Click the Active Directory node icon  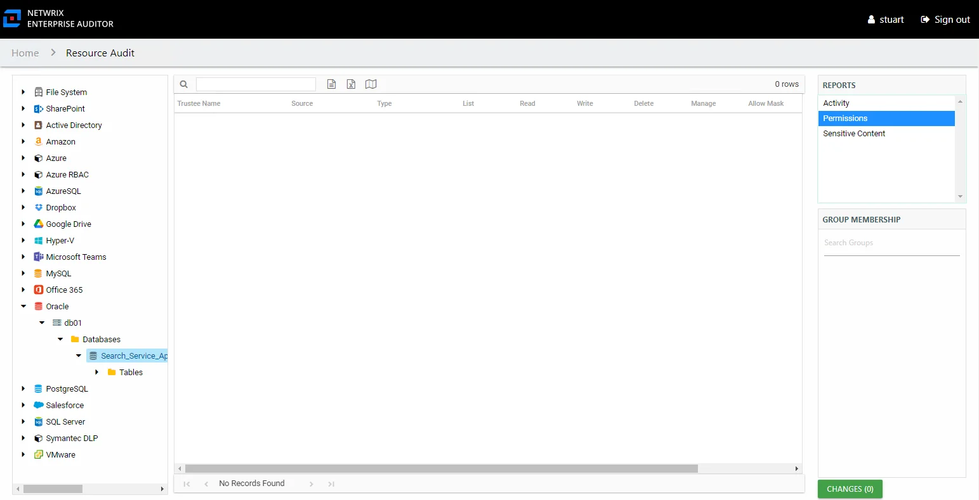pos(39,125)
